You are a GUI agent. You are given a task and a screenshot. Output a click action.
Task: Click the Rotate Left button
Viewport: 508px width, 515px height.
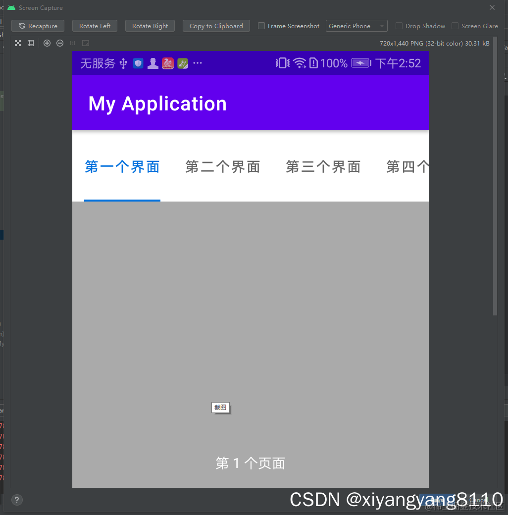click(95, 26)
